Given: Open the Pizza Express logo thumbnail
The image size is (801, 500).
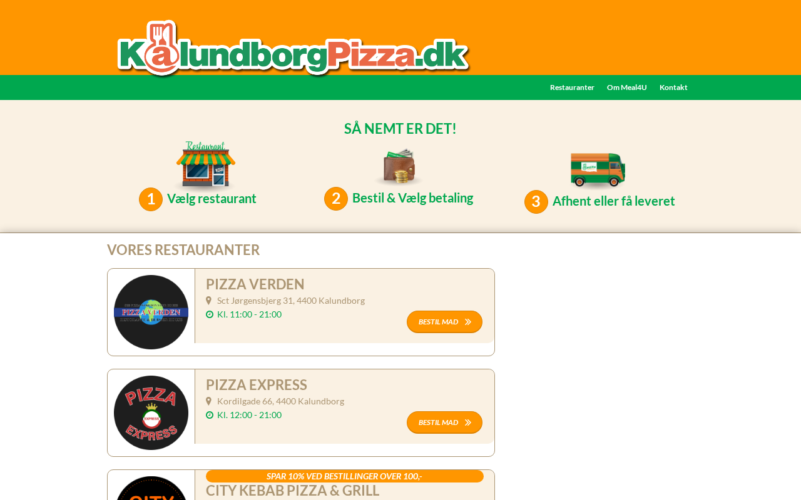Looking at the screenshot, I should (151, 412).
